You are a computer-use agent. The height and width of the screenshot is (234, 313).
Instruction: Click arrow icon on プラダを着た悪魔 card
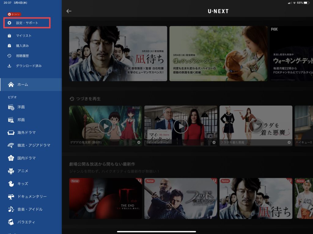(x=289, y=143)
